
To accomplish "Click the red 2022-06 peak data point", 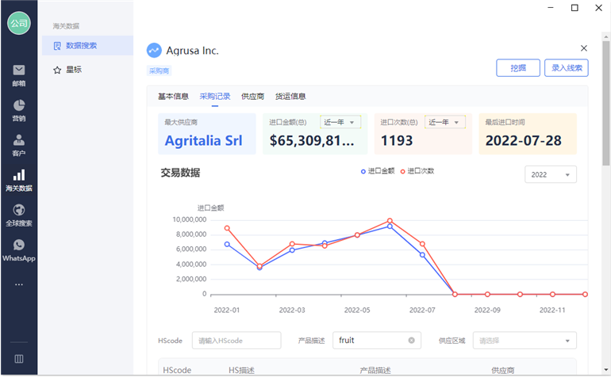I will (x=390, y=221).
